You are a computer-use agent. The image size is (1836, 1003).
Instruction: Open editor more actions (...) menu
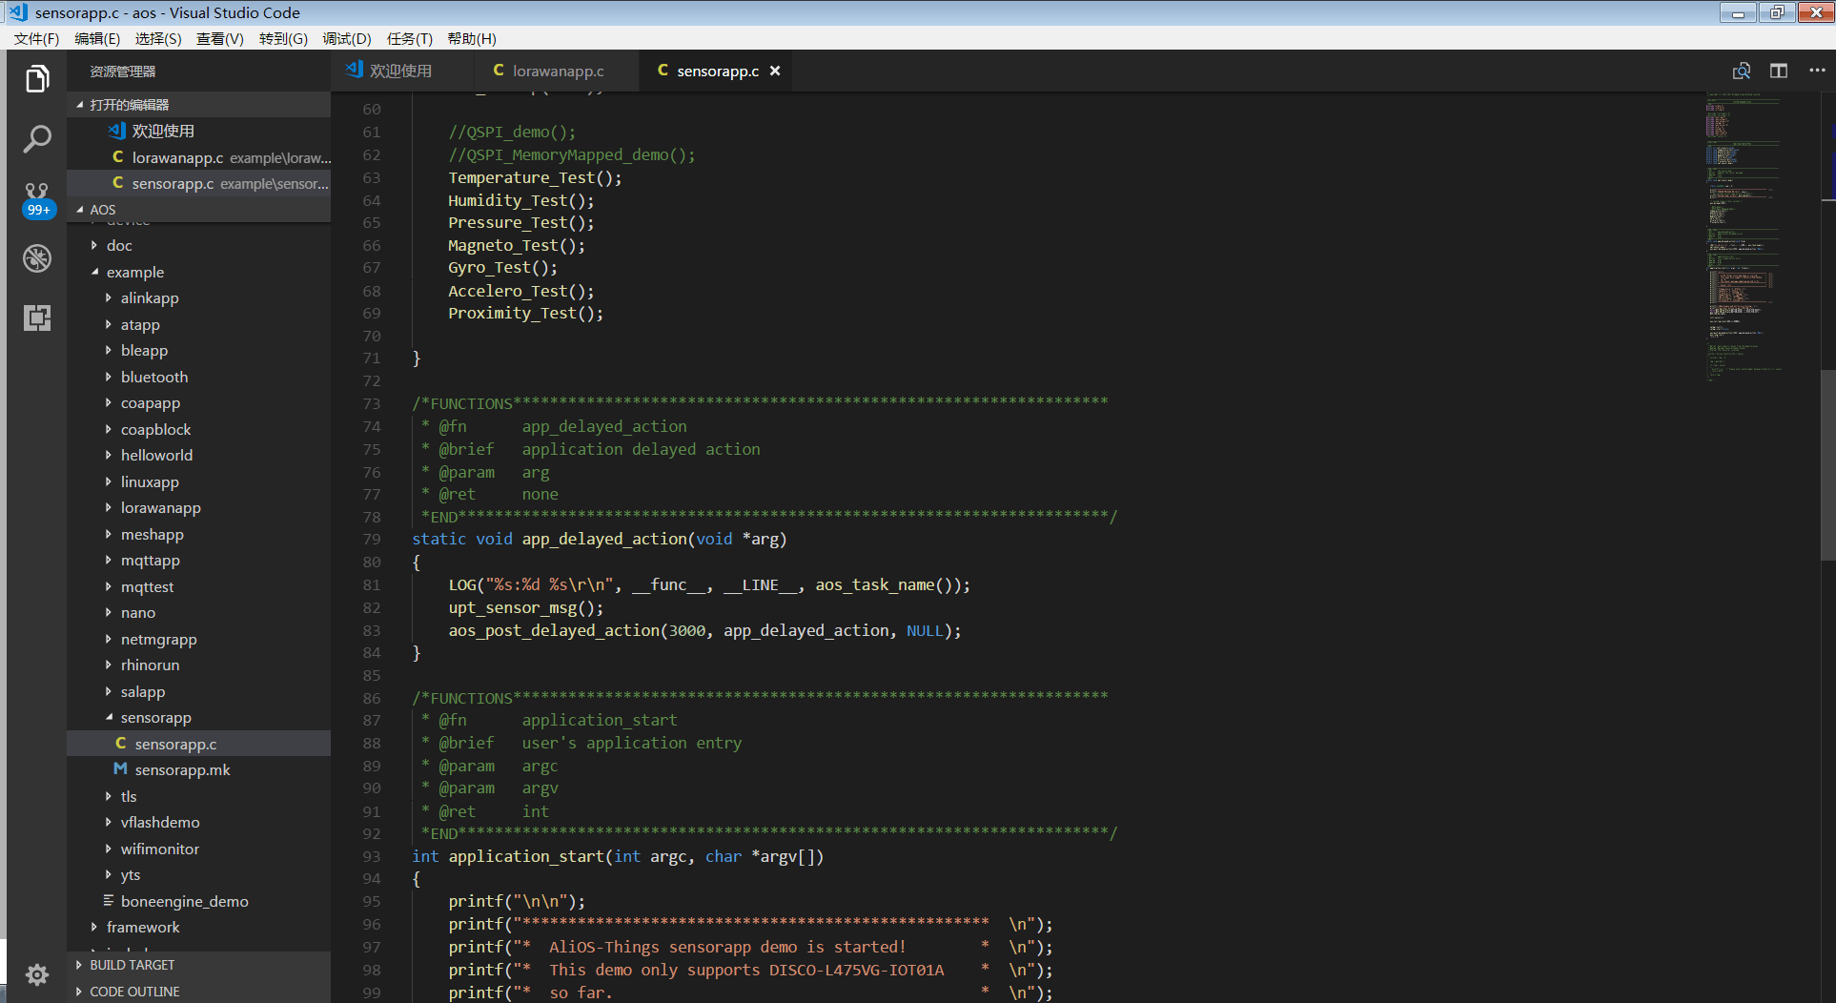(1816, 71)
